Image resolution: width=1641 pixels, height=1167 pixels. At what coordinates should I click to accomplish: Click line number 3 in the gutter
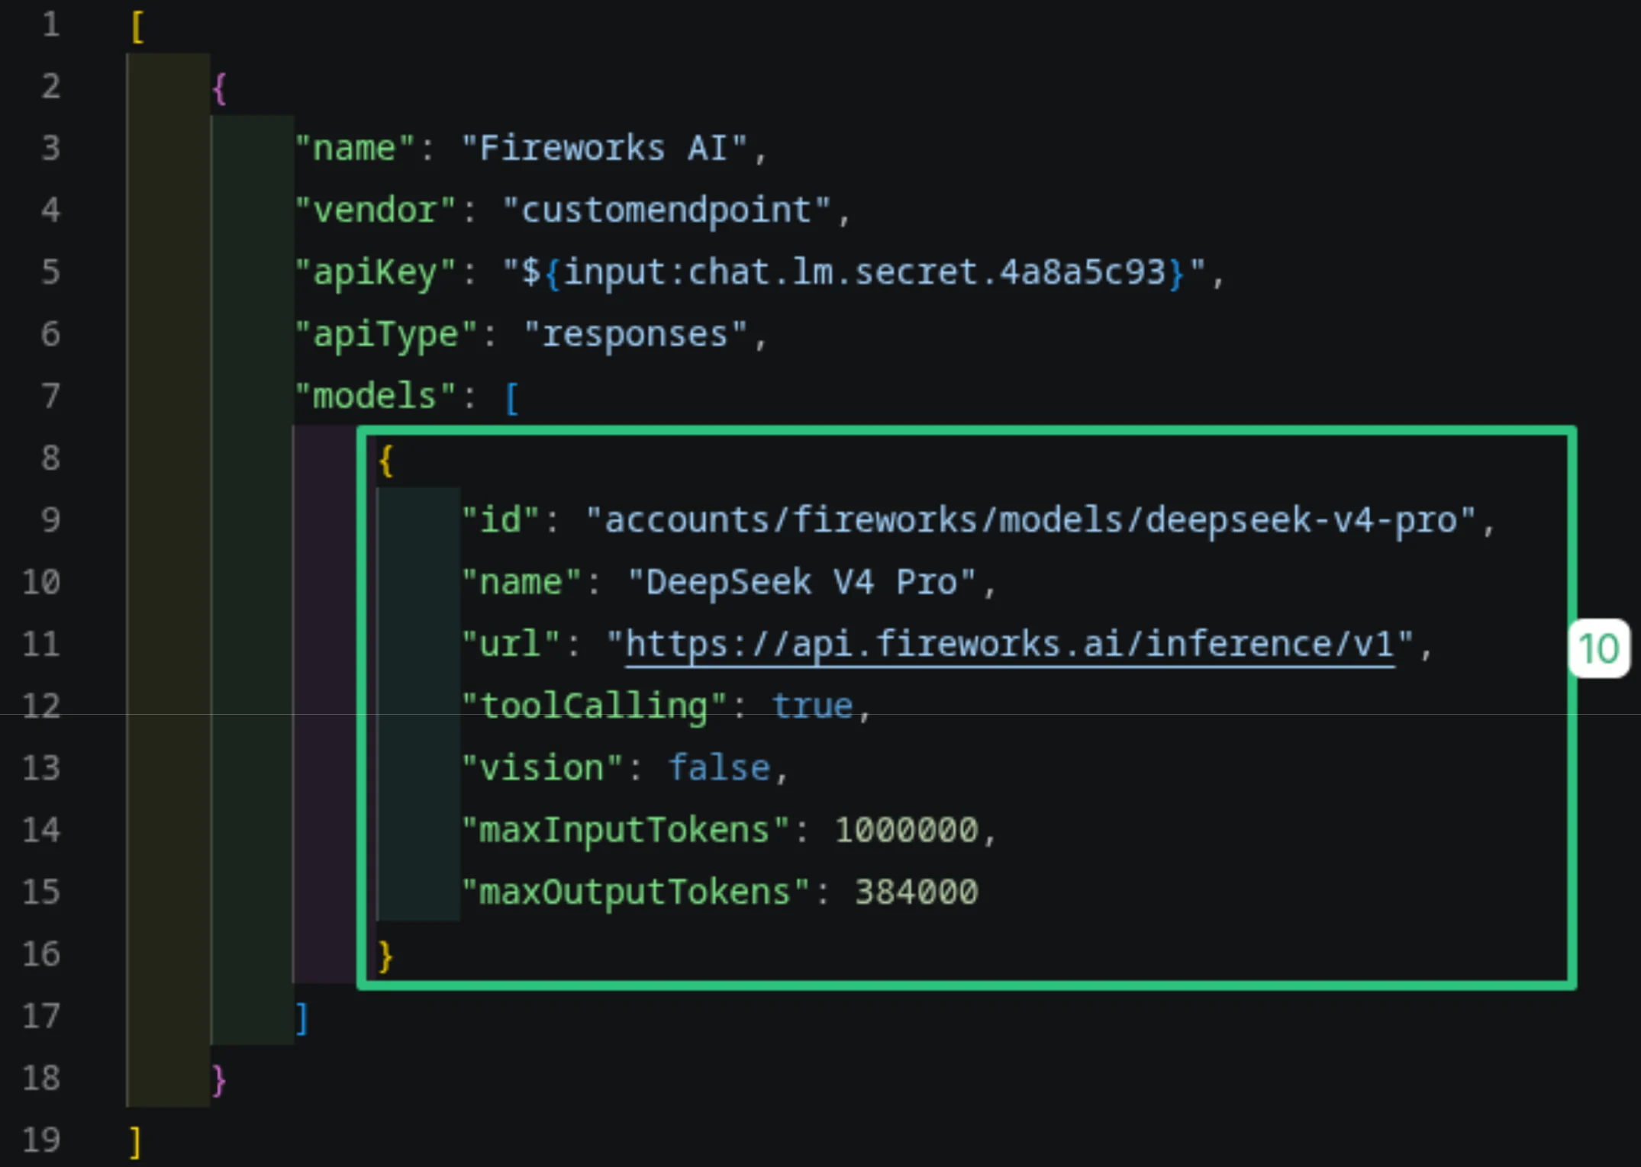(50, 148)
